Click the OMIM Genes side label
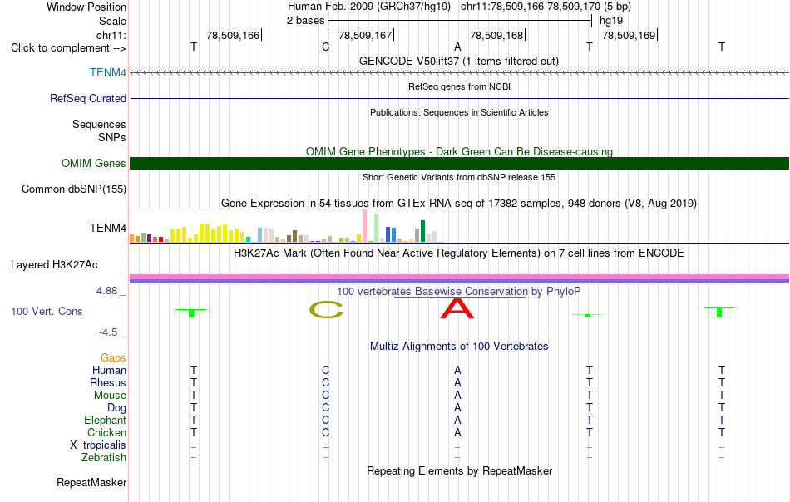Image resolution: width=790 pixels, height=502 pixels. pyautogui.click(x=94, y=163)
